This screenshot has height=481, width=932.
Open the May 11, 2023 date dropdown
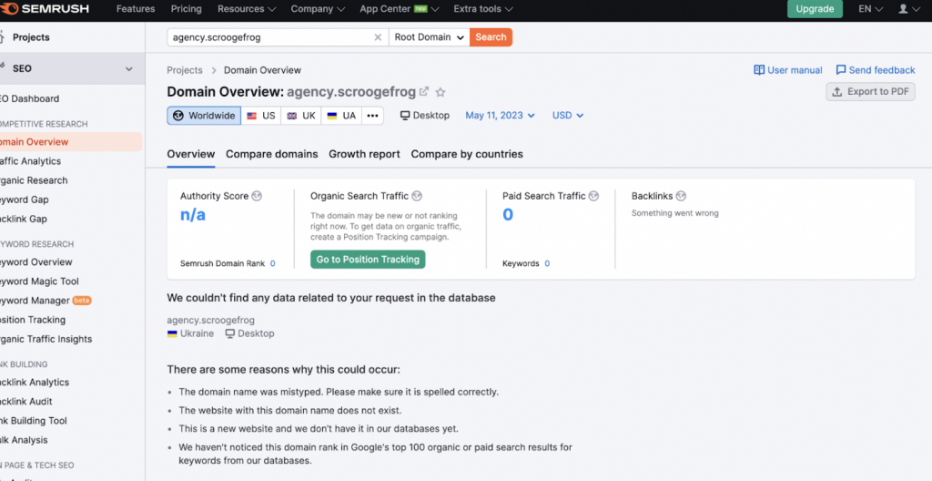[x=500, y=116]
